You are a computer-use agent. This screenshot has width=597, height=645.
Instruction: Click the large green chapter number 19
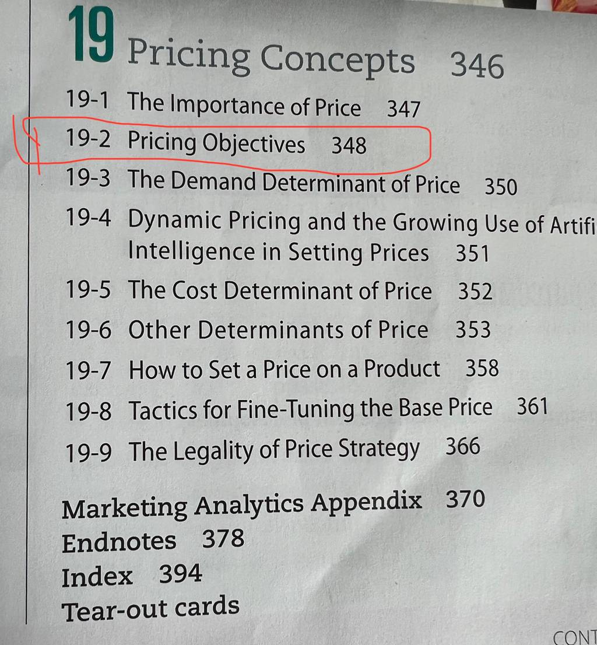coord(91,36)
